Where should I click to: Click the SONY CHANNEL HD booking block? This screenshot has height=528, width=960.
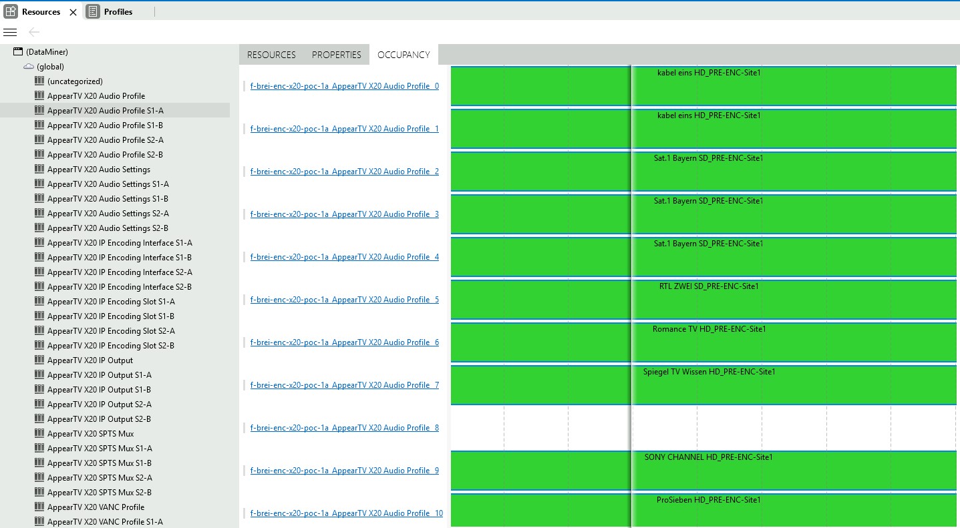[x=708, y=471]
